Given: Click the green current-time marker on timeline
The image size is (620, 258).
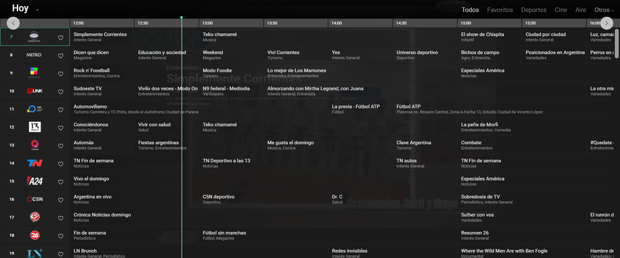Looking at the screenshot, I should (x=181, y=17).
